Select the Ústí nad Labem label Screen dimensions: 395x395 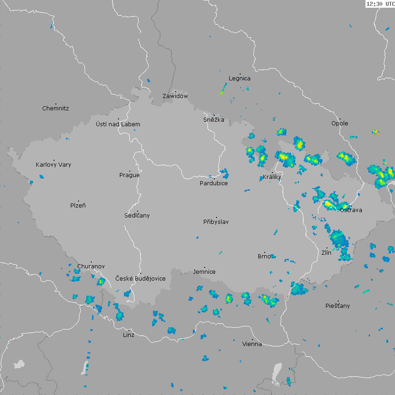(118, 124)
